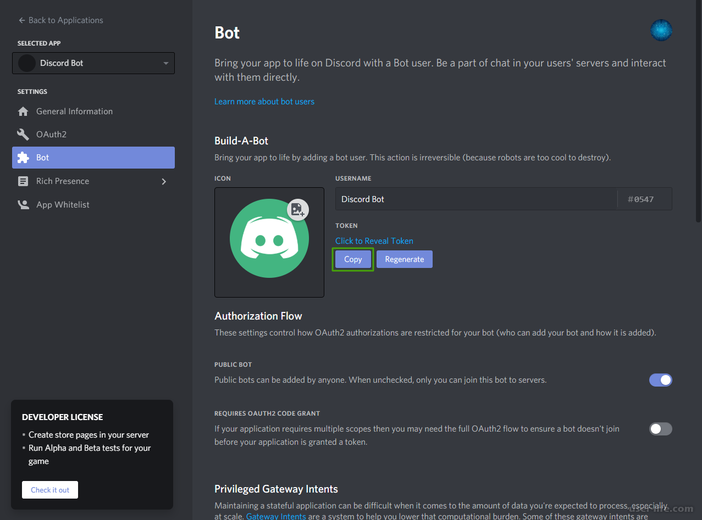Open the App Whitelist settings page

[93, 205]
